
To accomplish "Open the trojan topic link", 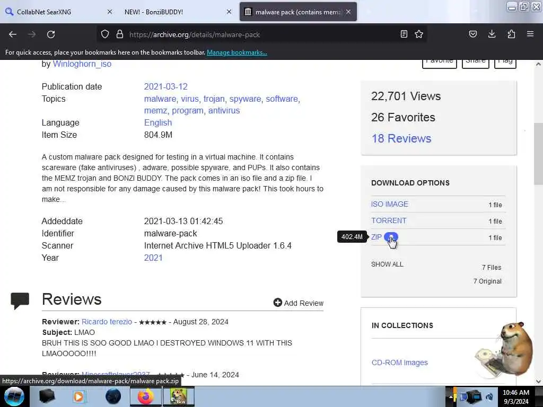I will click(x=214, y=99).
